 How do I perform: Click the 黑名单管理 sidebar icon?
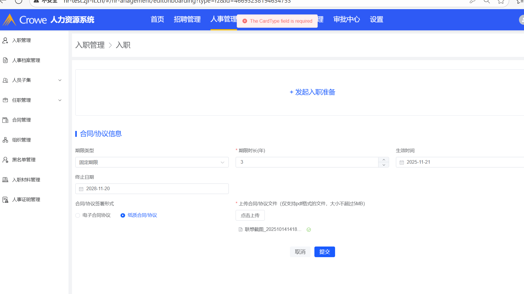click(5, 160)
